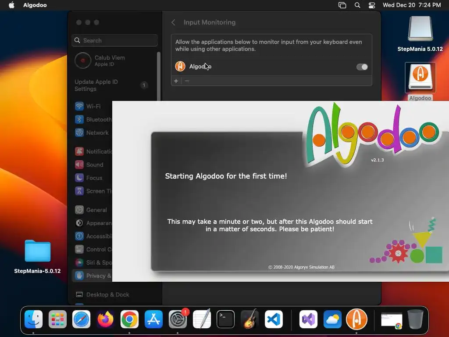The image size is (449, 337).
Task: Open the Trash in the dock
Action: pos(416,319)
